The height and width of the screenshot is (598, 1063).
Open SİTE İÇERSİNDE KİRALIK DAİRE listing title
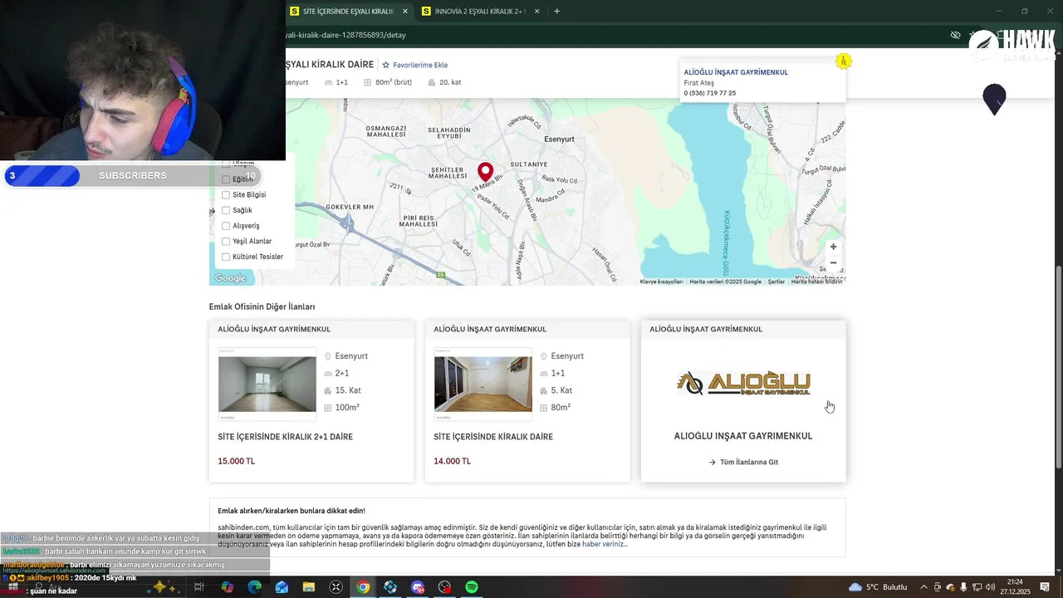(493, 437)
